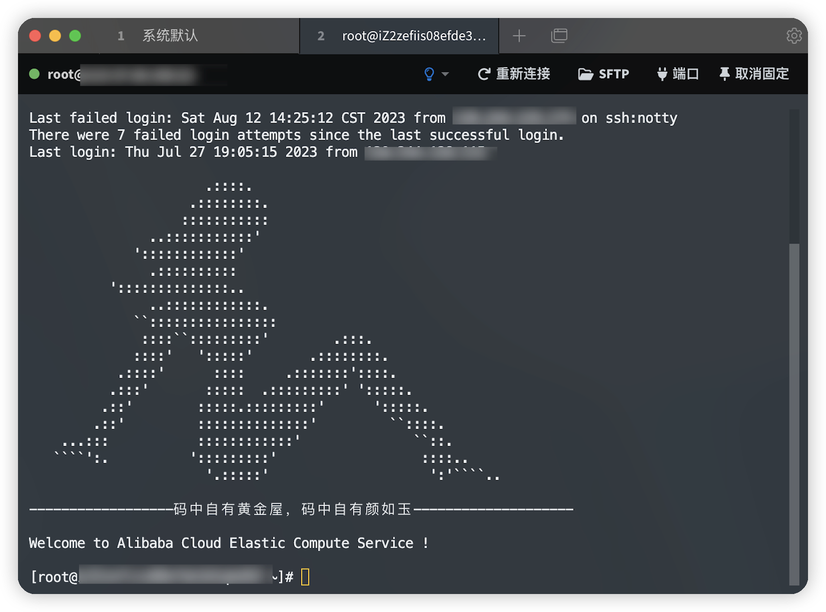Click the terminal vertical scrollbar thumb
Image resolution: width=826 pixels, height=612 pixels.
click(794, 414)
